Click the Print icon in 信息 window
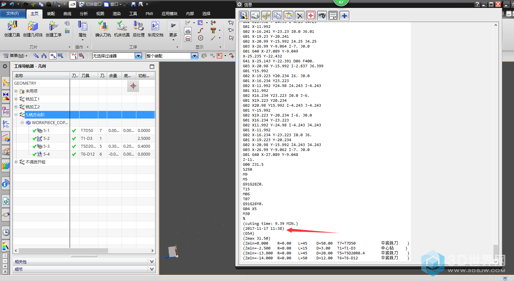This screenshot has width=514, height=281. pyautogui.click(x=255, y=16)
